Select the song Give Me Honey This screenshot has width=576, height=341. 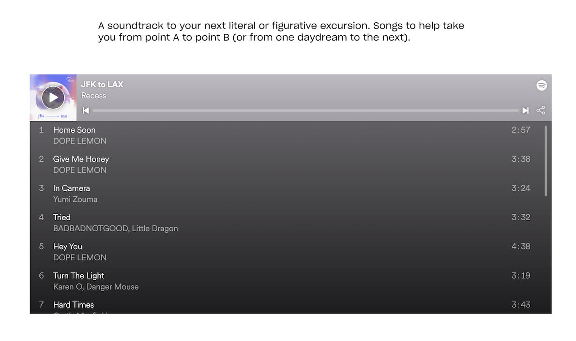pyautogui.click(x=81, y=159)
